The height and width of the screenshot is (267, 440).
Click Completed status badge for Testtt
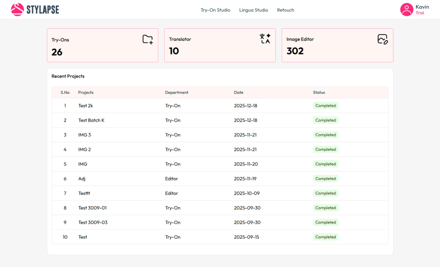[325, 193]
